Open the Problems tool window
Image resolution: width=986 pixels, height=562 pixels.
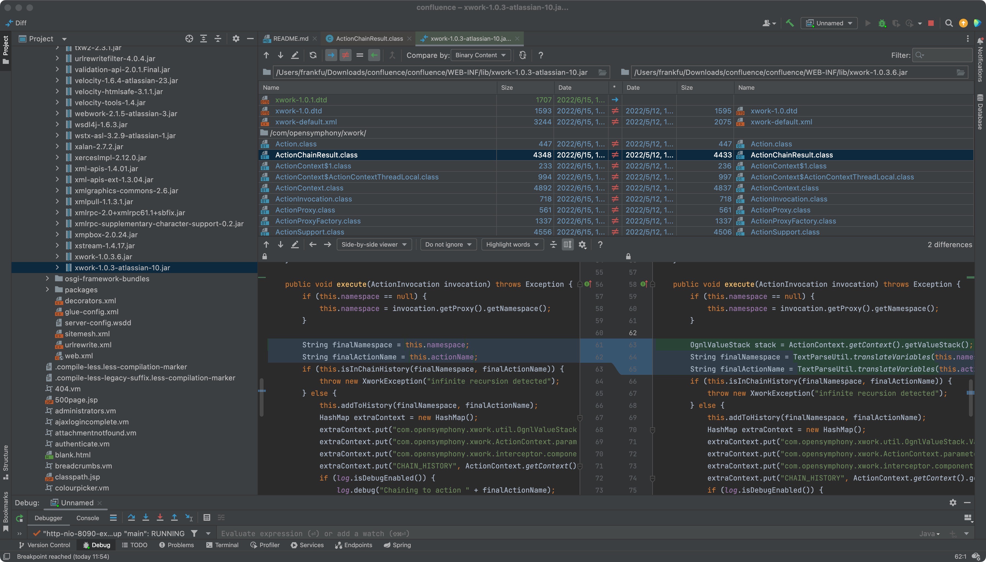point(176,545)
